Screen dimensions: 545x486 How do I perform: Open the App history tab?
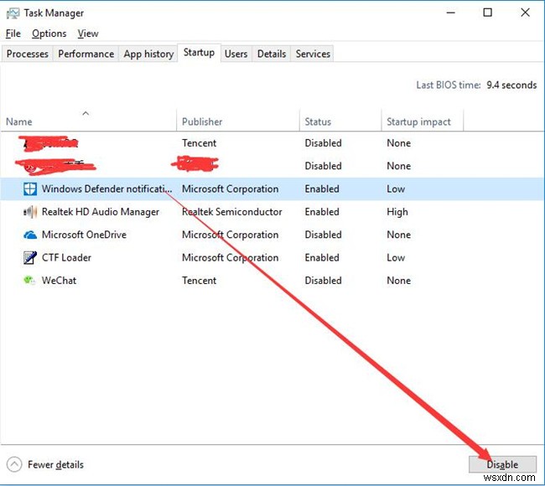(148, 54)
